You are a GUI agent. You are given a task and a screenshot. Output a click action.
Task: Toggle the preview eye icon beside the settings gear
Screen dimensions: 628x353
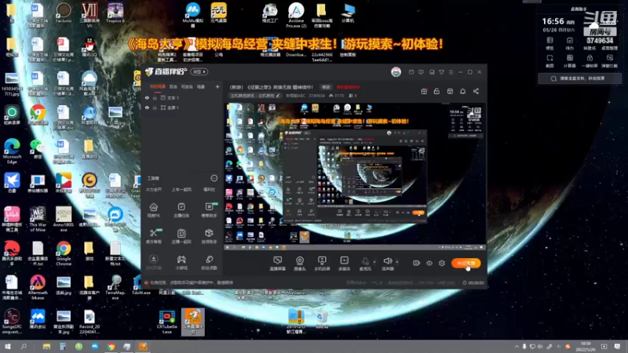(429, 263)
